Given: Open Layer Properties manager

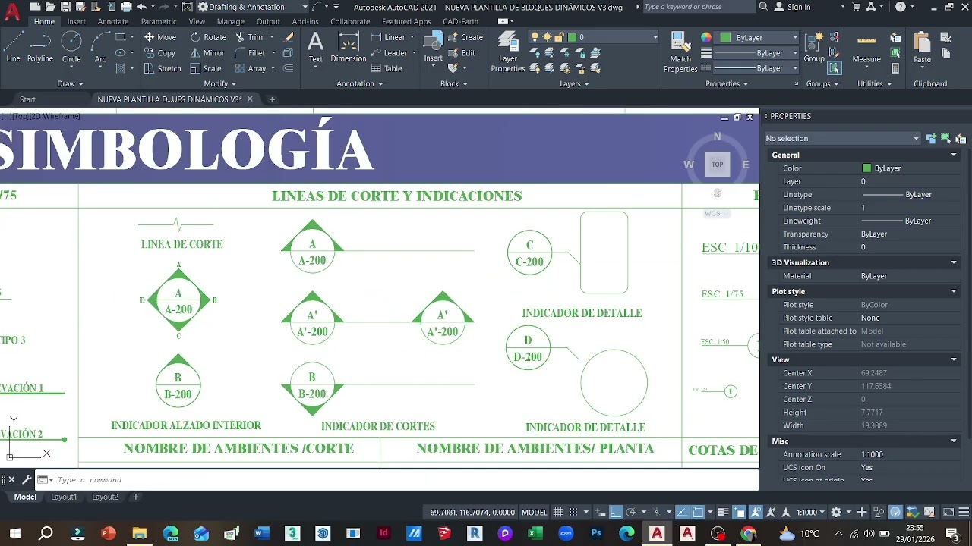Looking at the screenshot, I should click(508, 52).
